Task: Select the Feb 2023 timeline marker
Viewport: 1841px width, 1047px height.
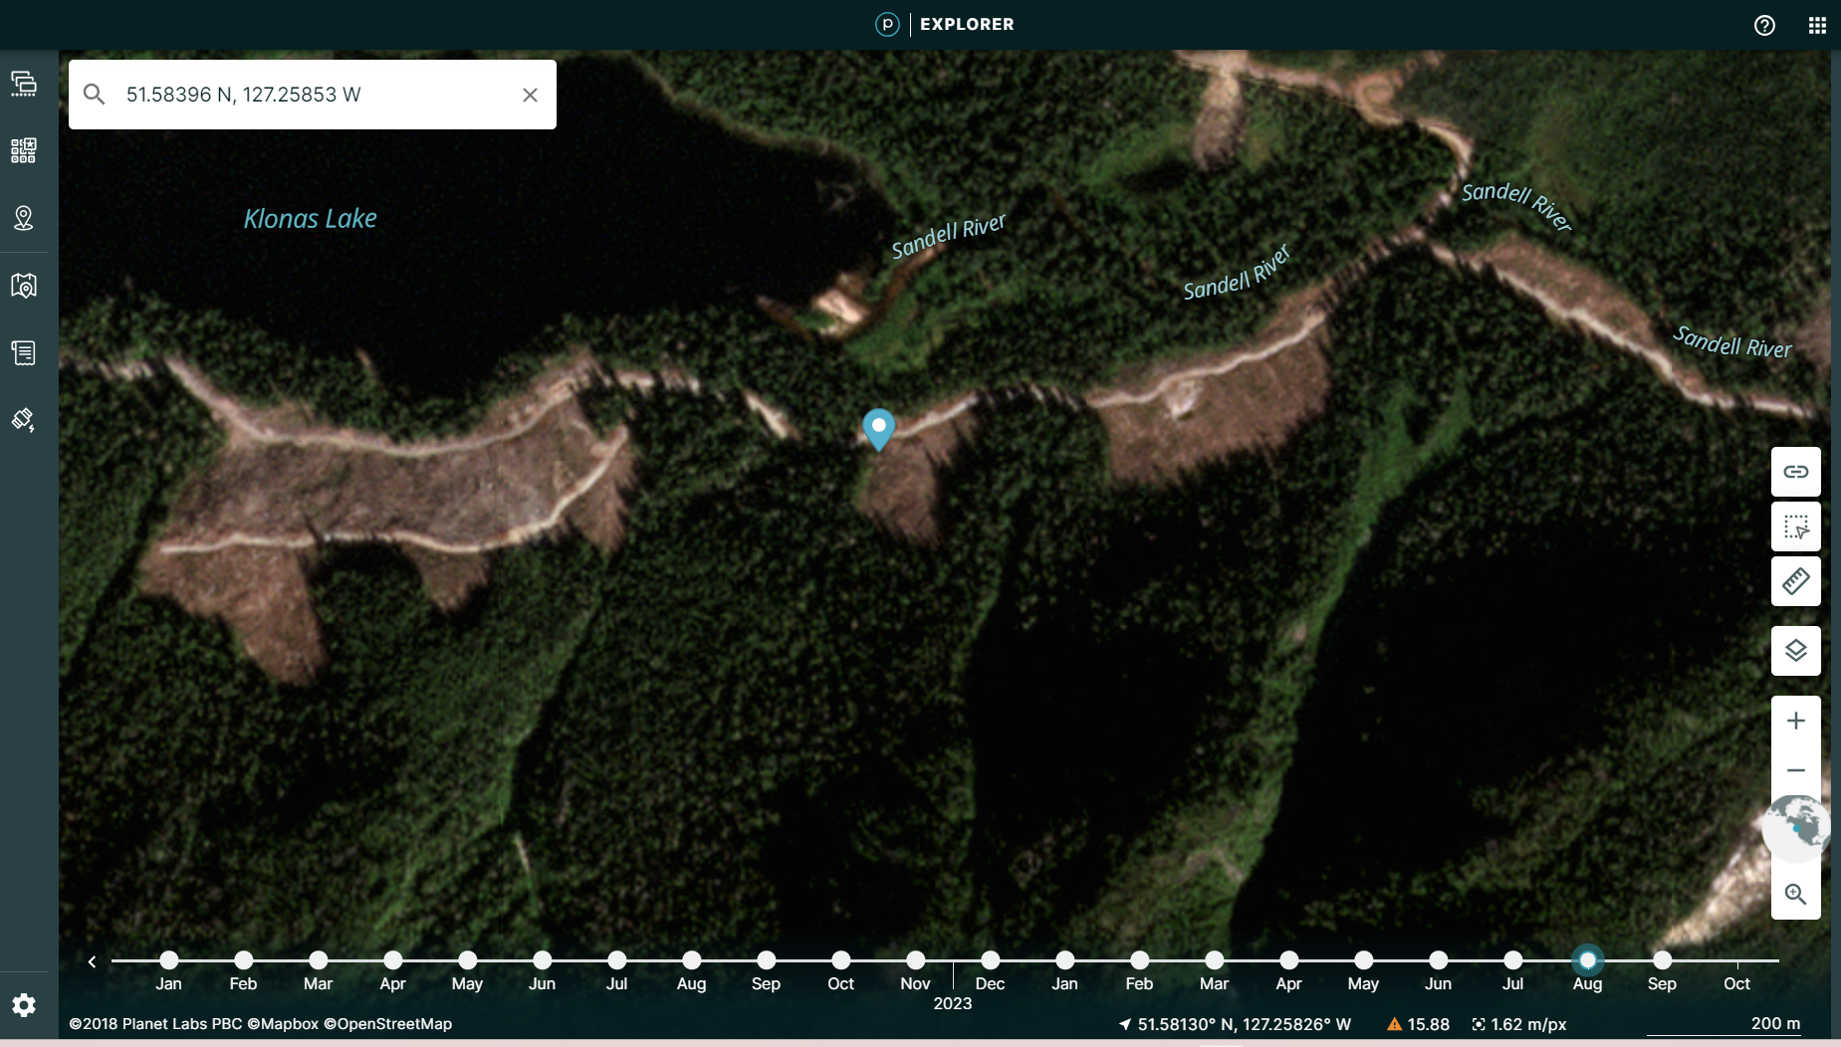Action: (1140, 960)
